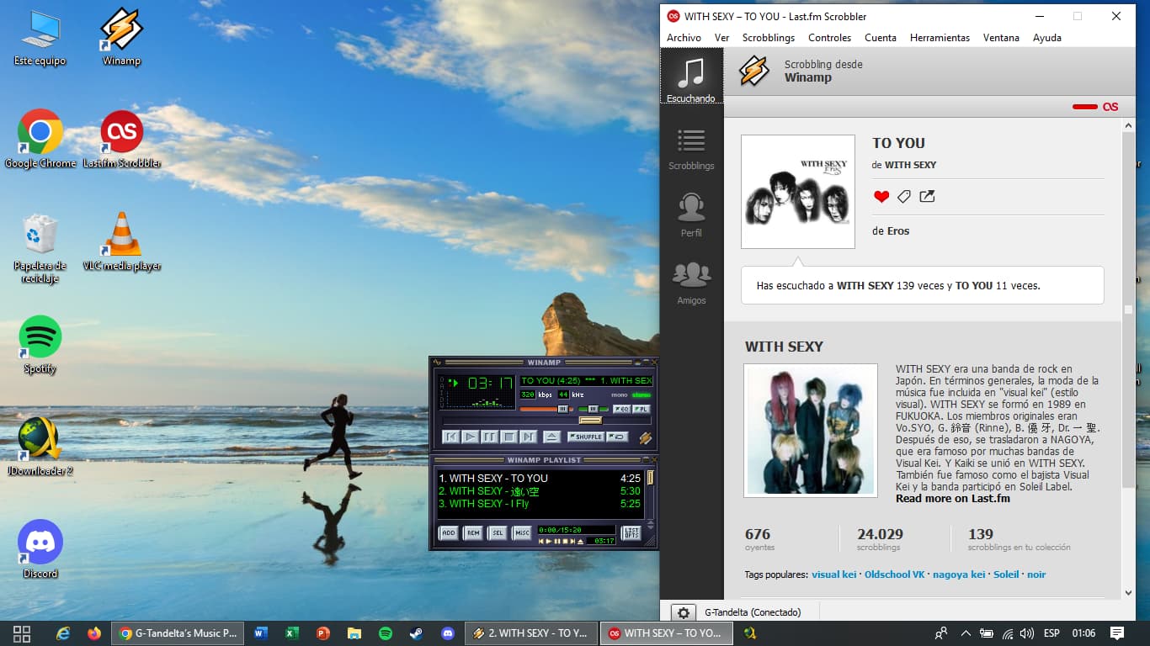Love the track with the heart icon
Image resolution: width=1150 pixels, height=646 pixels.
881,197
